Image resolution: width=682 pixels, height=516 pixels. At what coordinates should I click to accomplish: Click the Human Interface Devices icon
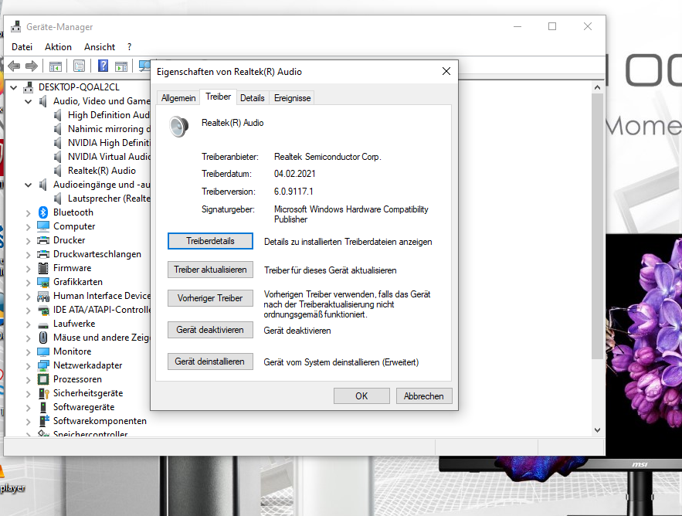tap(43, 297)
